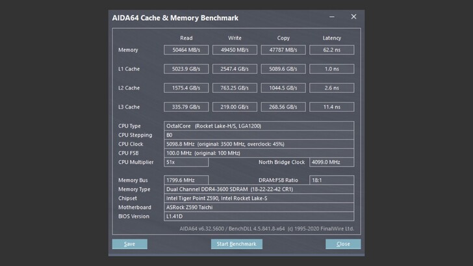473x266 pixels.
Task: Click the Close button at bottom
Action: coord(342,244)
